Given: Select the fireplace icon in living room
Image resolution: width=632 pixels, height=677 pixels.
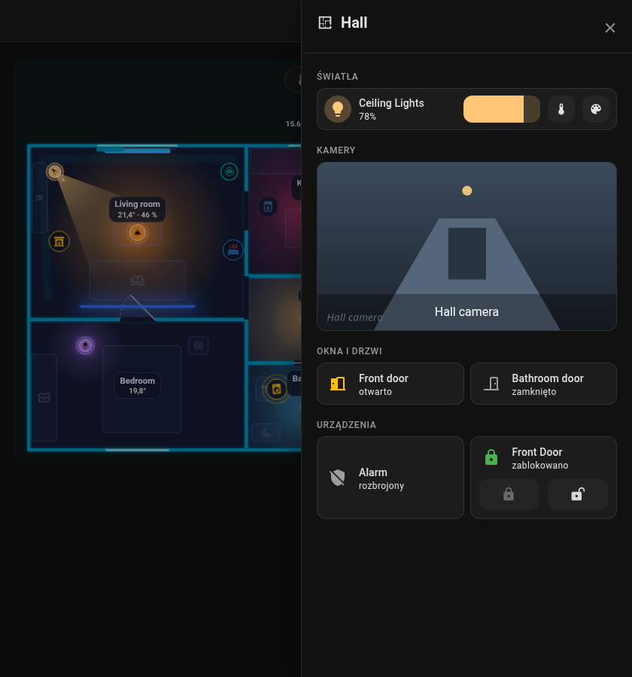Looking at the screenshot, I should tap(59, 241).
